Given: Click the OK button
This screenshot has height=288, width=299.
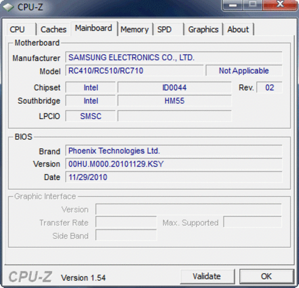Looking at the screenshot, I should coord(266,276).
